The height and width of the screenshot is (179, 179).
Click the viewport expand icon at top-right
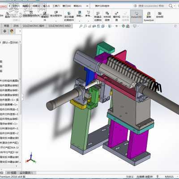[175, 26]
